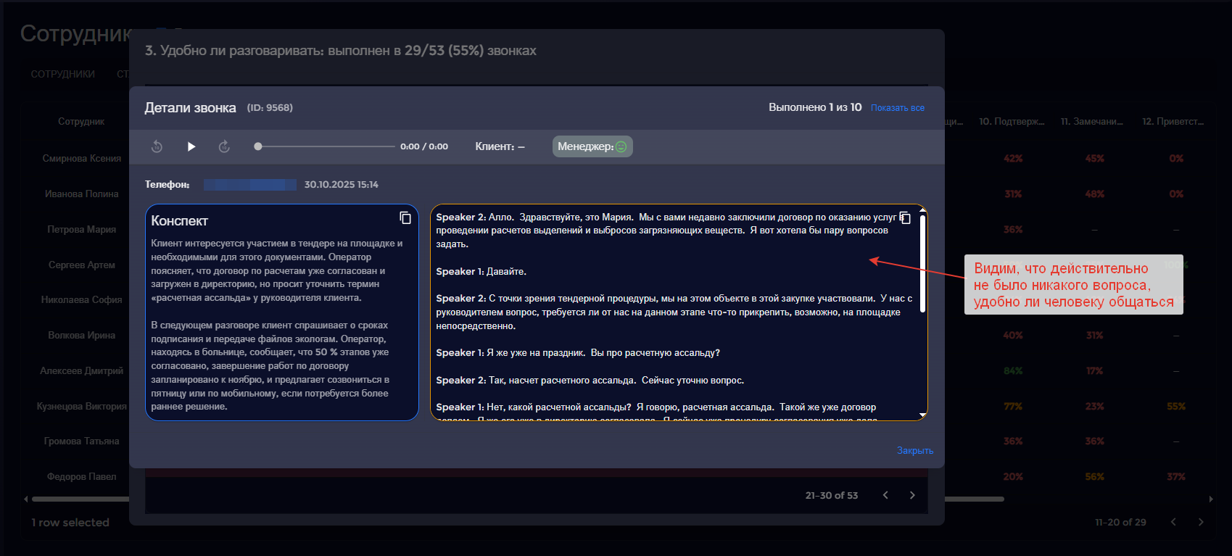Open the Показать все link

point(897,108)
